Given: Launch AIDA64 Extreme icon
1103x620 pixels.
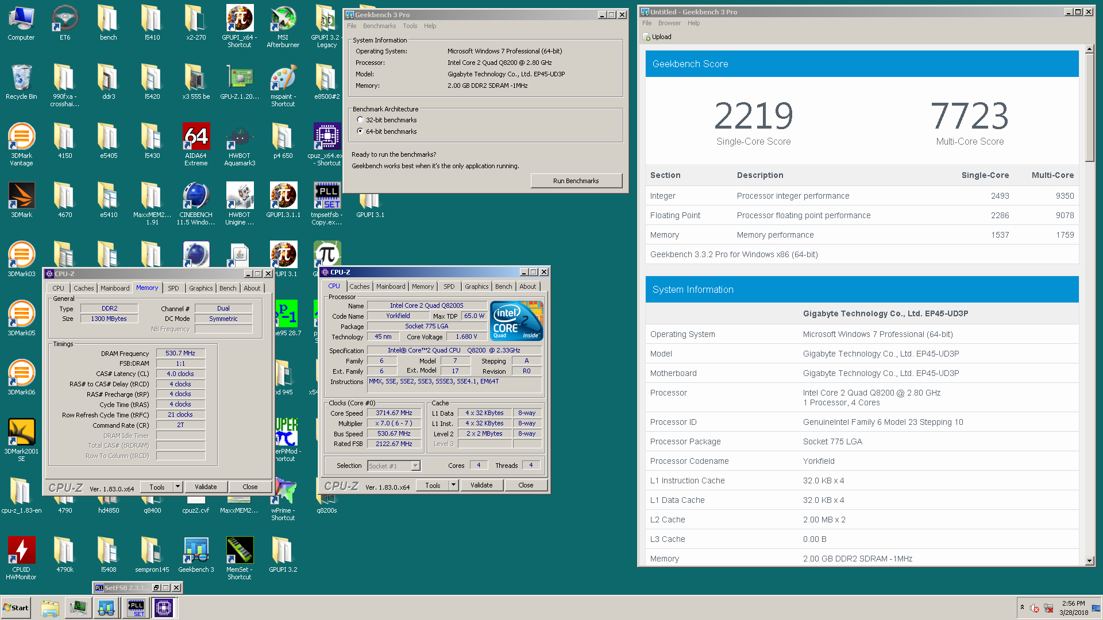Looking at the screenshot, I should [196, 145].
